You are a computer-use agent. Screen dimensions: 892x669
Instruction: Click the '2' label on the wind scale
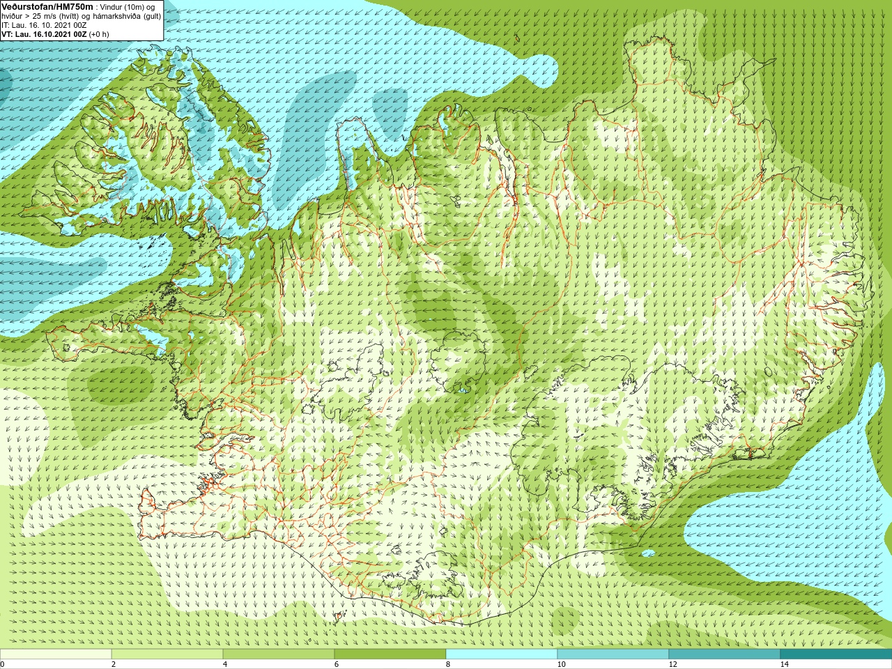pyautogui.click(x=113, y=664)
